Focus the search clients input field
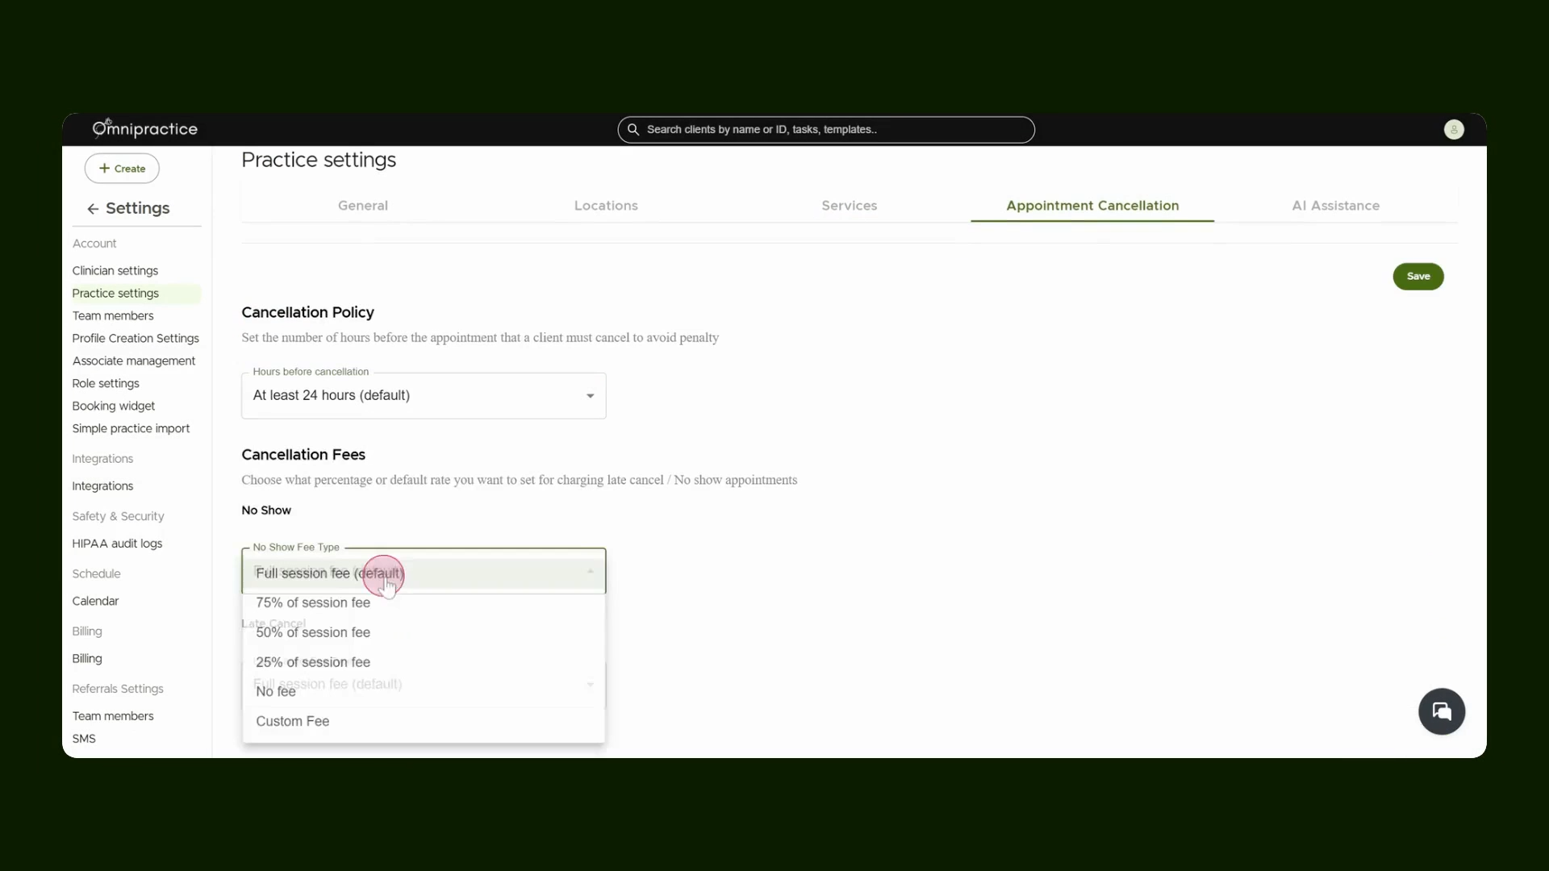 click(x=826, y=129)
